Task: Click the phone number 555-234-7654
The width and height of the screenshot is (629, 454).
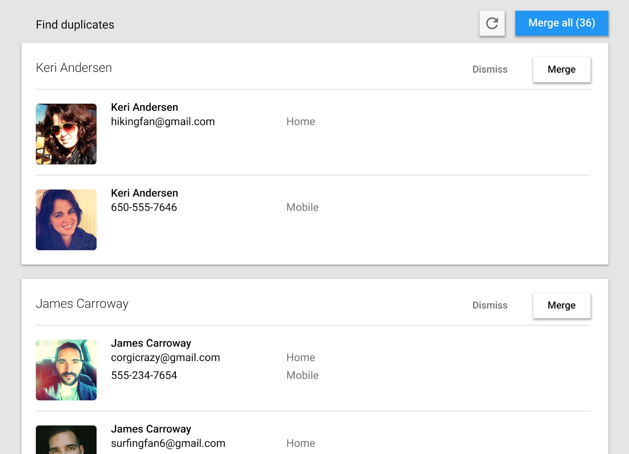Action: click(143, 375)
